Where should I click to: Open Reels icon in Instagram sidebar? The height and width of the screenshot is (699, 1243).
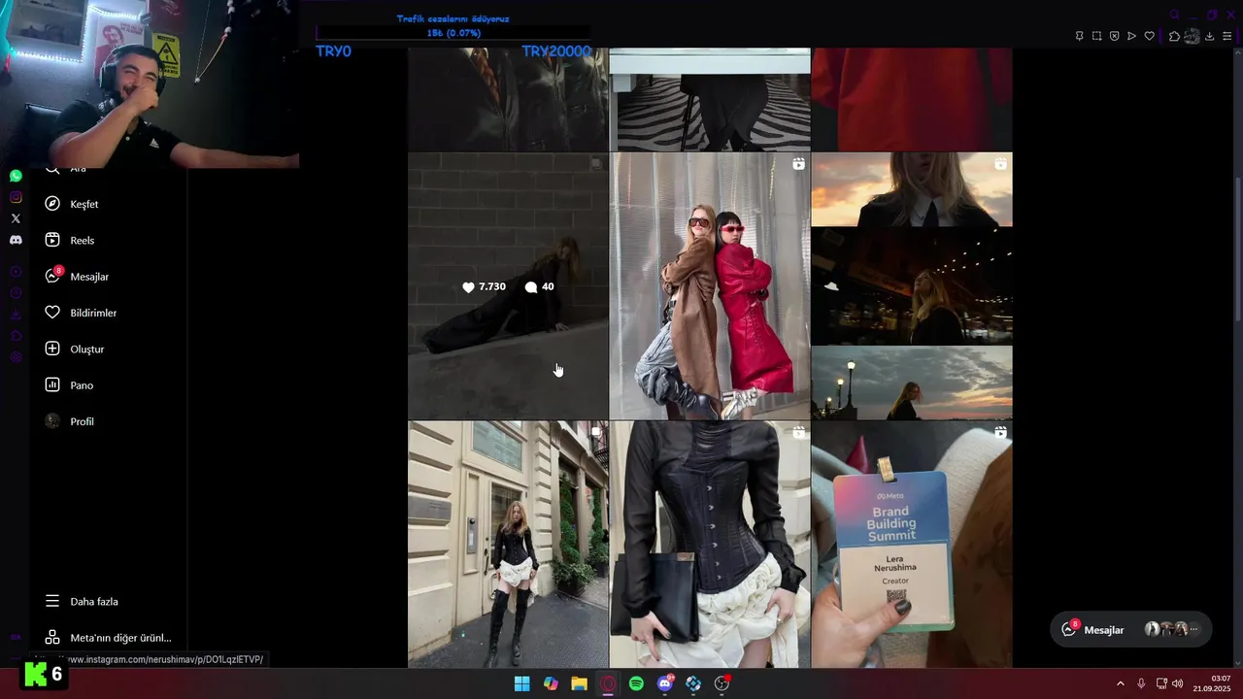point(52,240)
